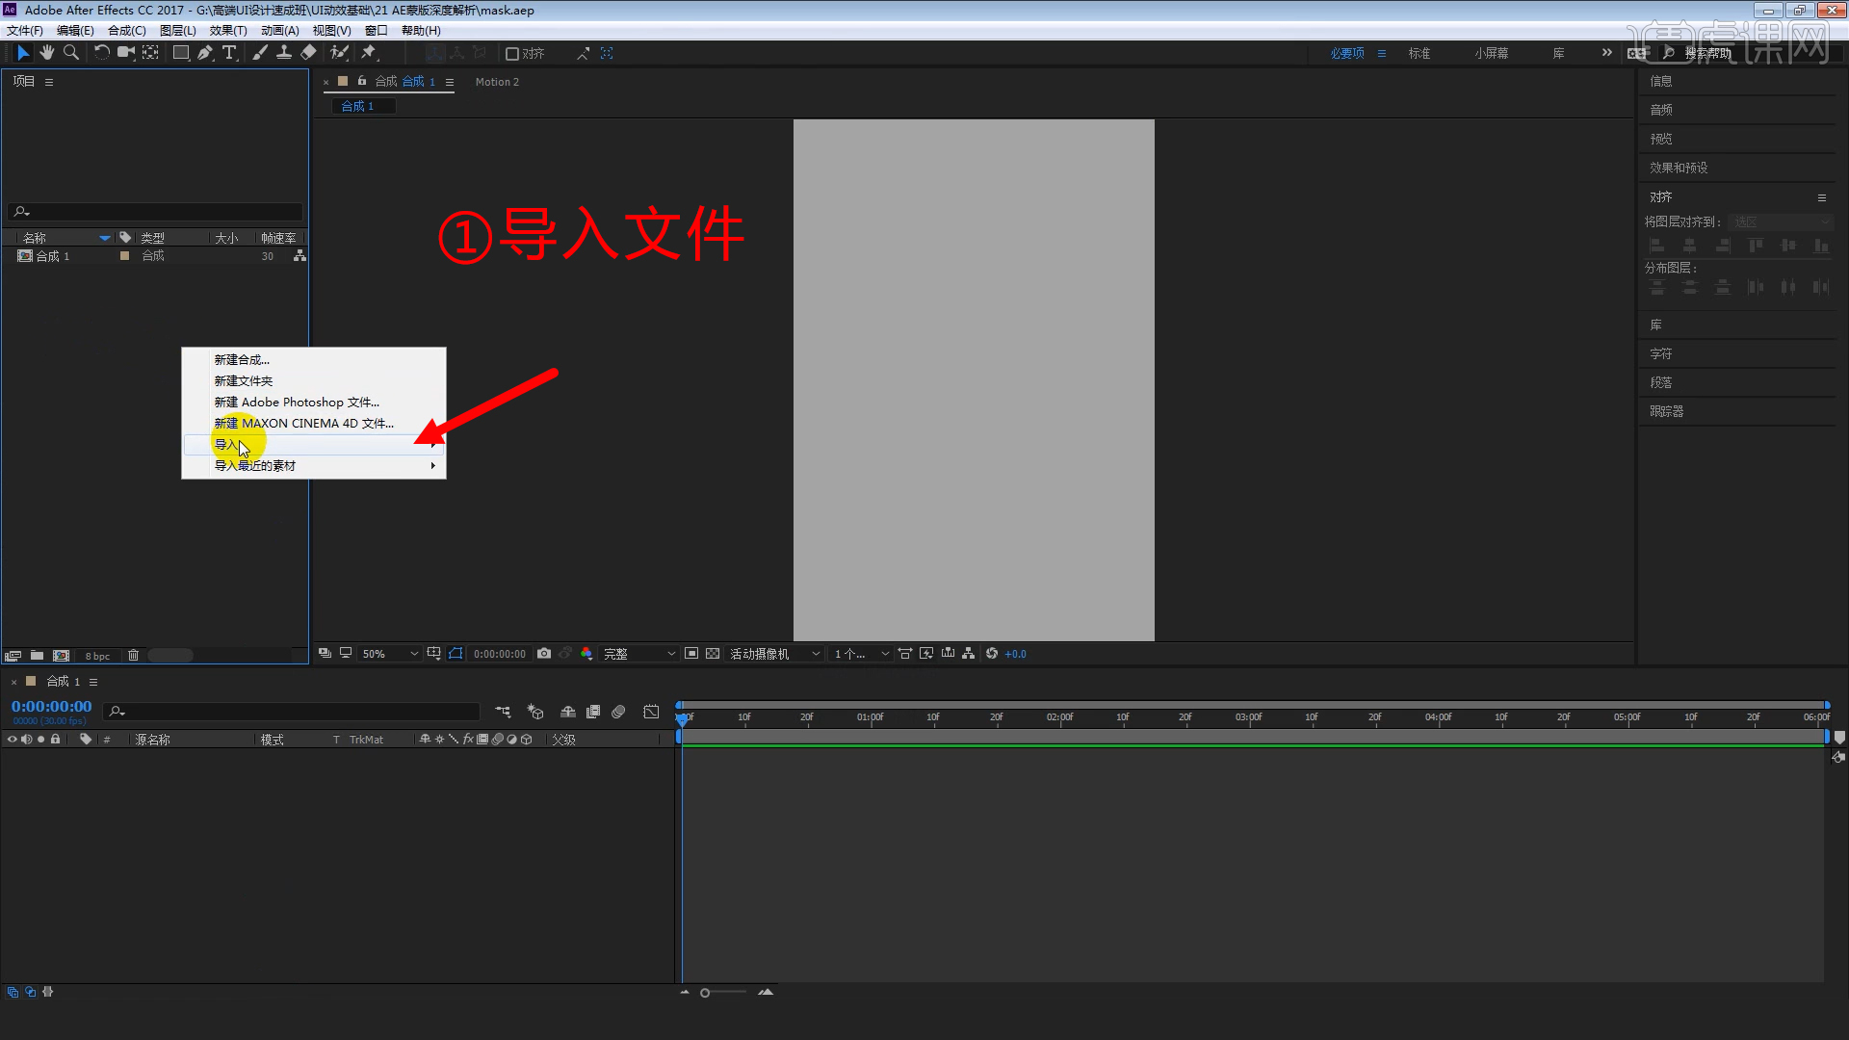This screenshot has width=1849, height=1040.
Task: Choose the Rotation tool
Action: coord(102,53)
